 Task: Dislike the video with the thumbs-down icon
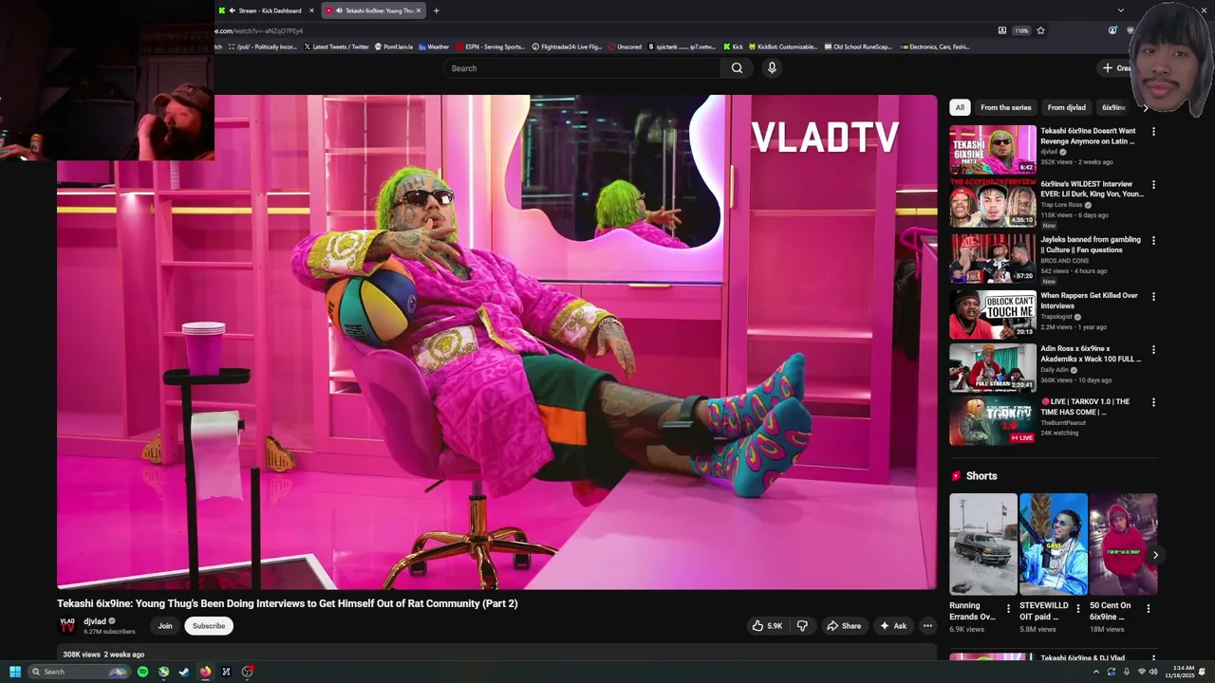tap(802, 626)
